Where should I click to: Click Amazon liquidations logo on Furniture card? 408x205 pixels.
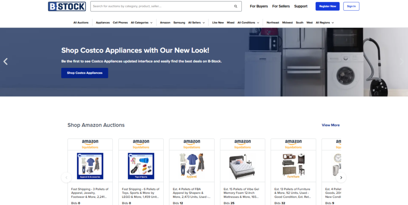coord(293,144)
